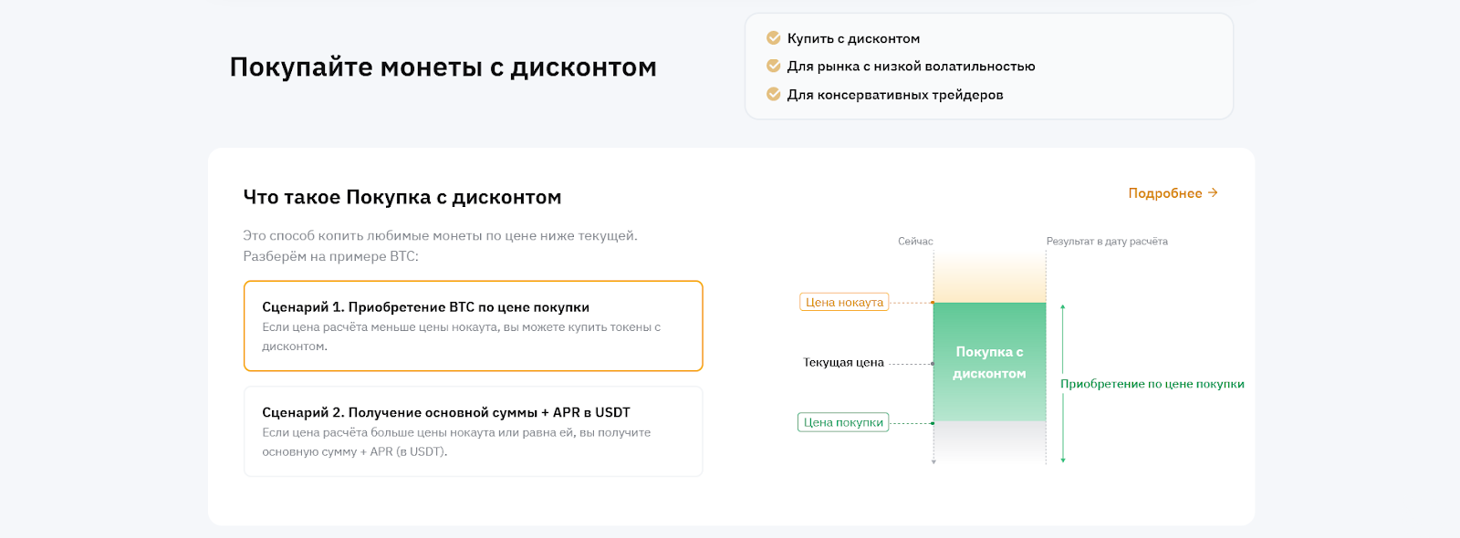
Task: Click the pale orange zone above the knockout price
Action: click(x=989, y=278)
